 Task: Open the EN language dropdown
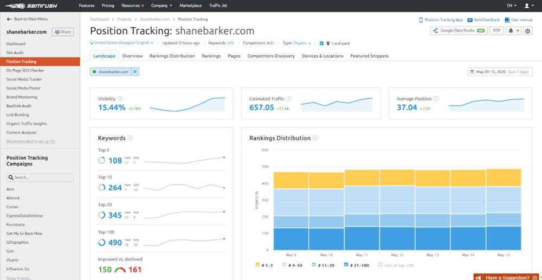pos(512,5)
